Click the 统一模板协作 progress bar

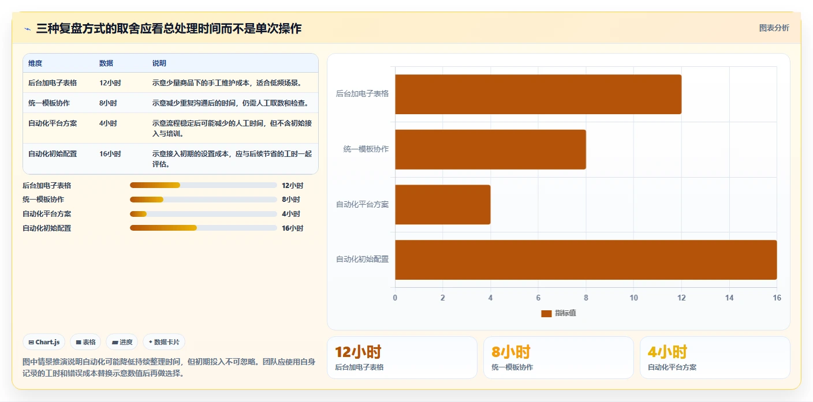pyautogui.click(x=203, y=200)
